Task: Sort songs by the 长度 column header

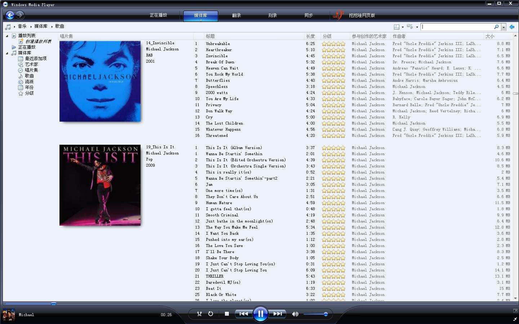Action: point(311,36)
